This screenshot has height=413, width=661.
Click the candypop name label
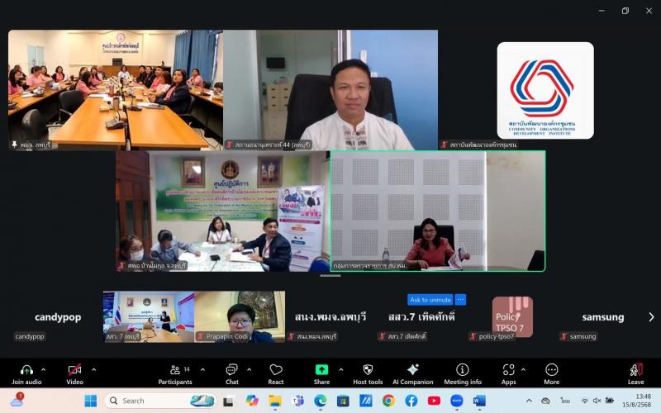[x=30, y=336]
